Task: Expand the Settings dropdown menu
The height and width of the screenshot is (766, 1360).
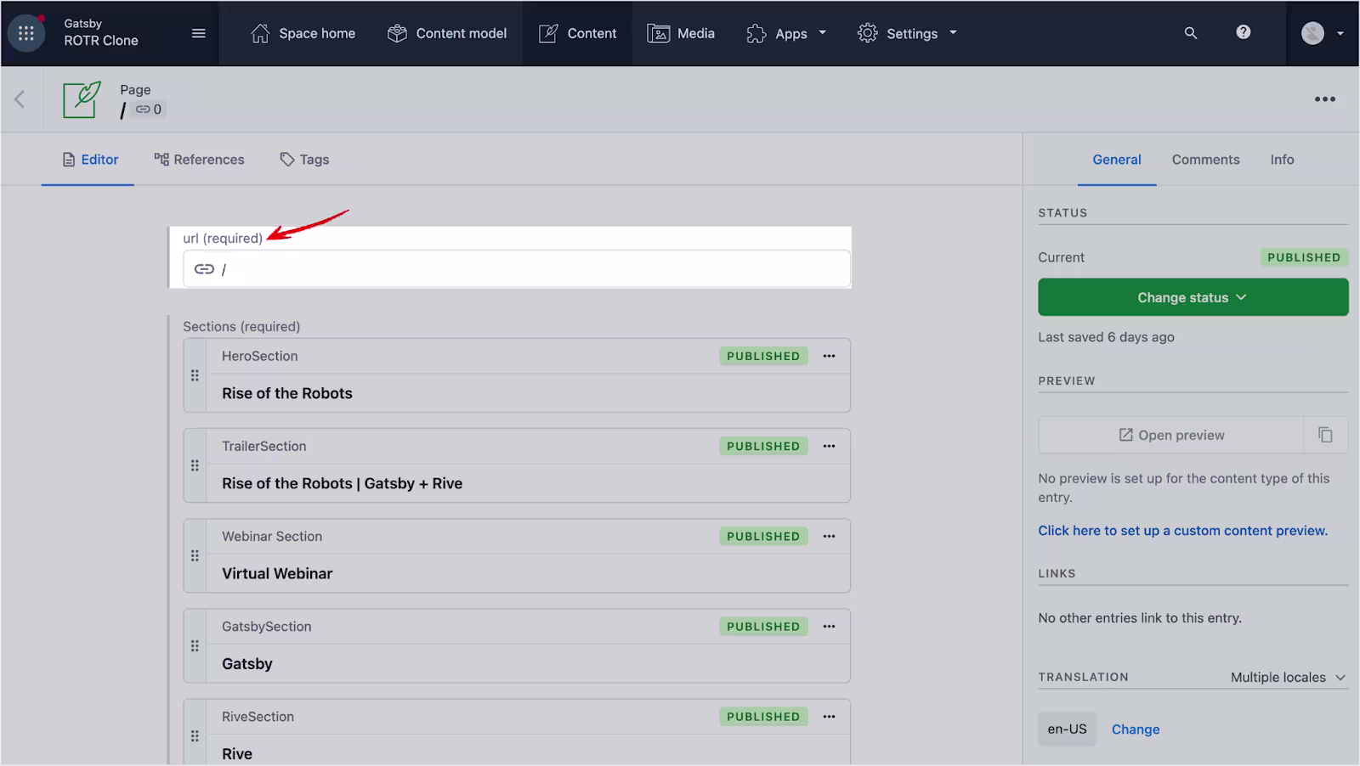Action: pos(907,33)
